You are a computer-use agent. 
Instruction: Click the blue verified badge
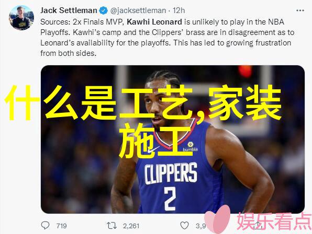(104, 10)
